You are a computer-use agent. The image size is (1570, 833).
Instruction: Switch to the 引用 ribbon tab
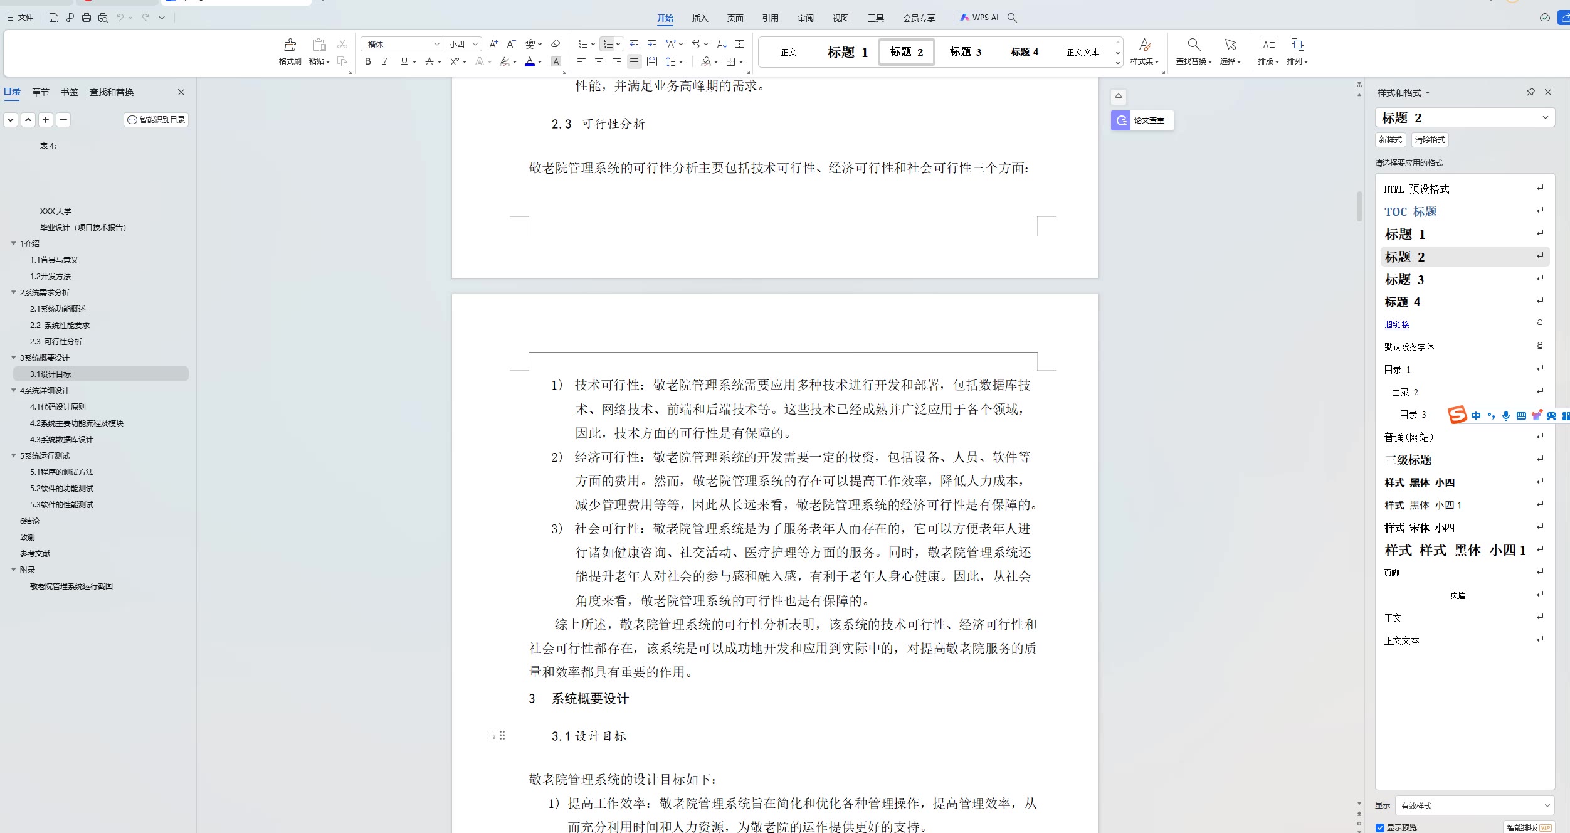[x=770, y=18]
